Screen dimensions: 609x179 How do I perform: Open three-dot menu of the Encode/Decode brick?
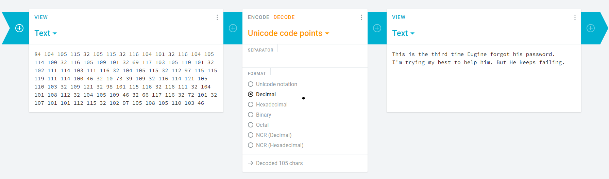361,17
